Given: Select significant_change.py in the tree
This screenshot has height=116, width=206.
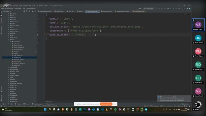Looking at the screenshot, I should [x=19, y=63].
